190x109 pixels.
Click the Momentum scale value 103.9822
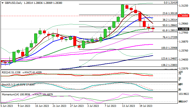tap(184, 94)
